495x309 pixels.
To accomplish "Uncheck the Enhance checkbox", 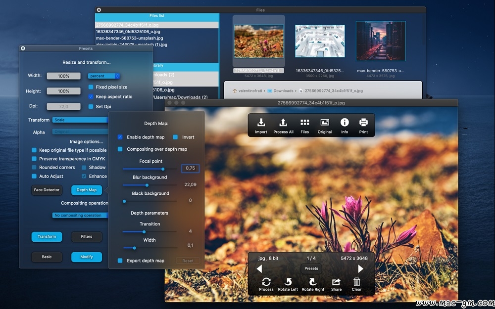I will tap(84, 177).
